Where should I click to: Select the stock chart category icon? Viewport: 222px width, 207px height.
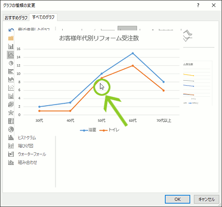11,96
